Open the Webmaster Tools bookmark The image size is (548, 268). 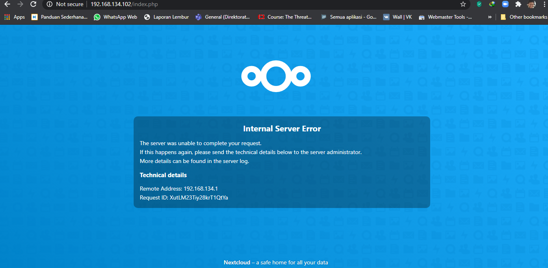click(445, 17)
